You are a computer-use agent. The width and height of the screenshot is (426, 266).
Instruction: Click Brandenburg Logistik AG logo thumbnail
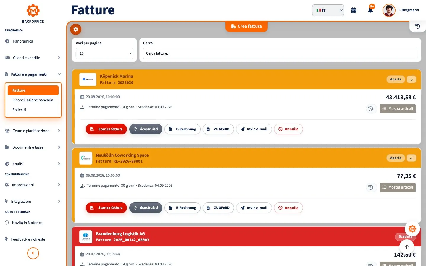pyautogui.click(x=86, y=237)
